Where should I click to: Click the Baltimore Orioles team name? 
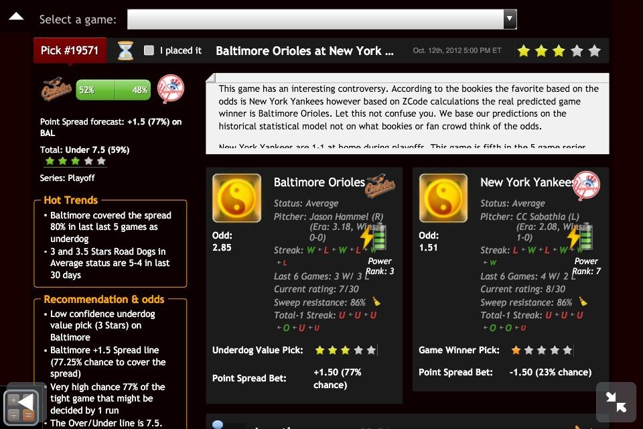319,182
